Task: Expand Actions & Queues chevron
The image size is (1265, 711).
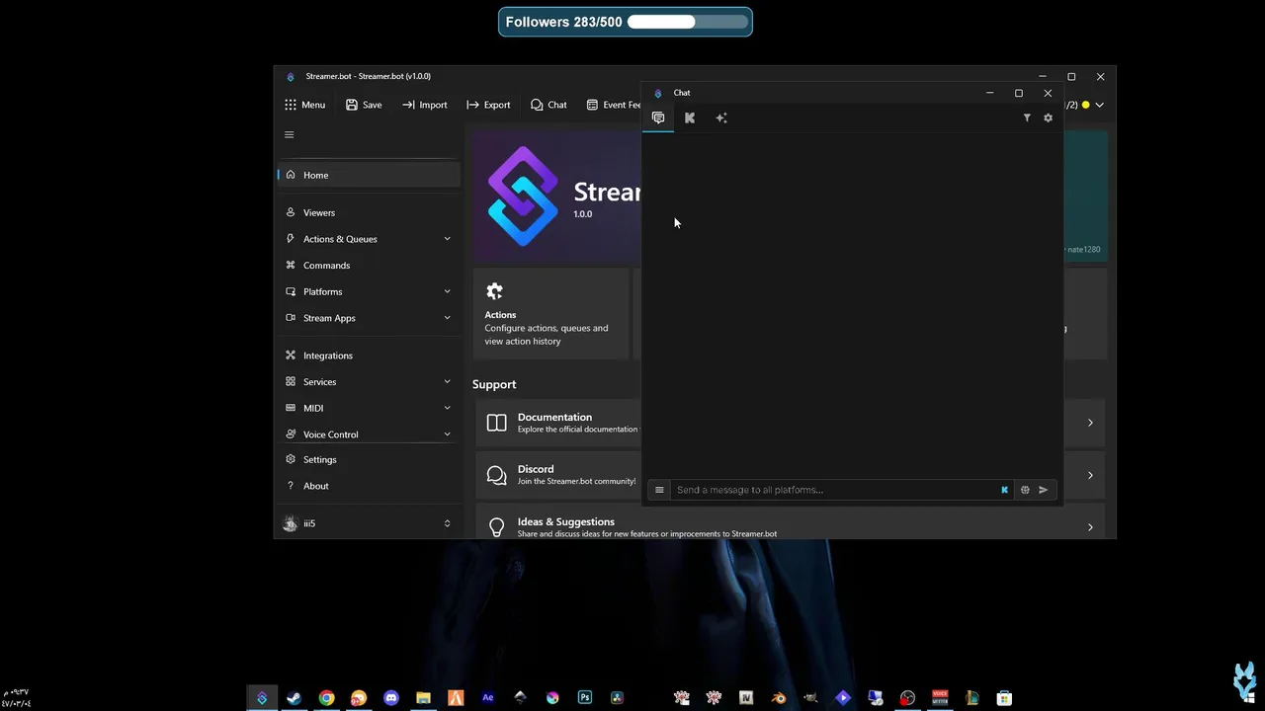Action: (x=447, y=239)
